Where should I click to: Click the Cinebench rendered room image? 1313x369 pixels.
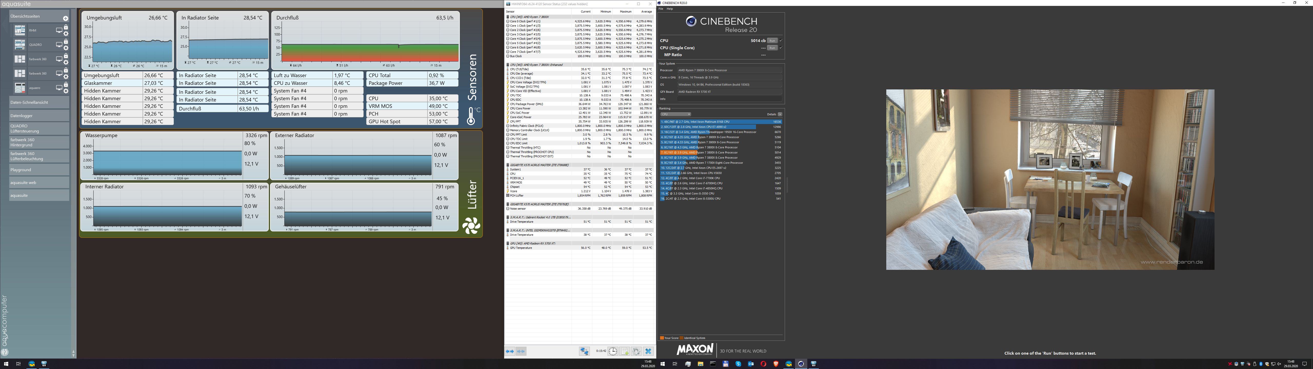pos(1050,180)
